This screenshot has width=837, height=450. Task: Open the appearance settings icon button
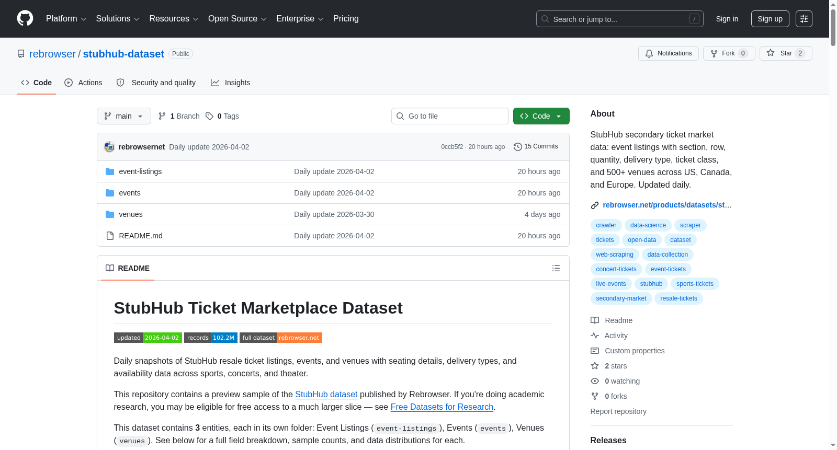click(804, 19)
